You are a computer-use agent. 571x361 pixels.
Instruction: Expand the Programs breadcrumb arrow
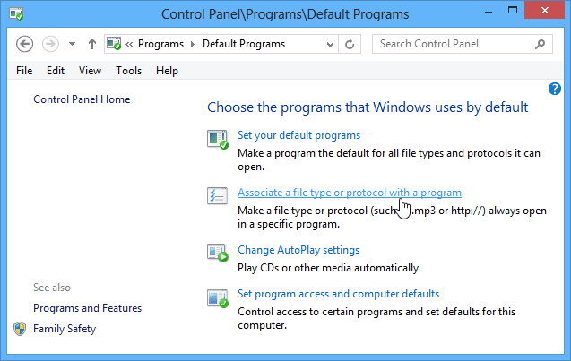[193, 45]
